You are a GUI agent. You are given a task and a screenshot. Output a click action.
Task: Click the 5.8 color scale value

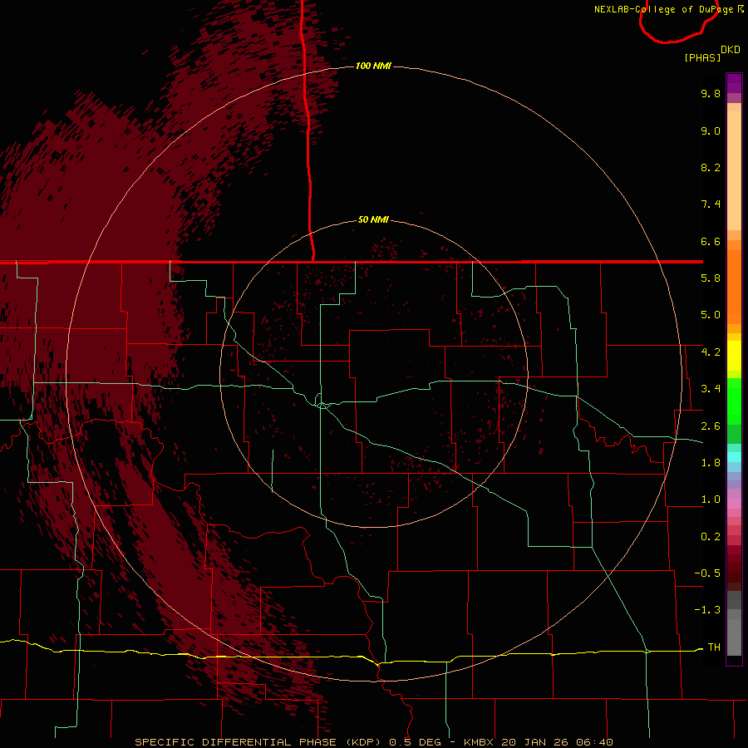pyautogui.click(x=711, y=278)
